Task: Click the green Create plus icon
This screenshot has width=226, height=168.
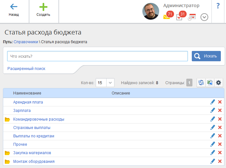Action: pos(43,7)
